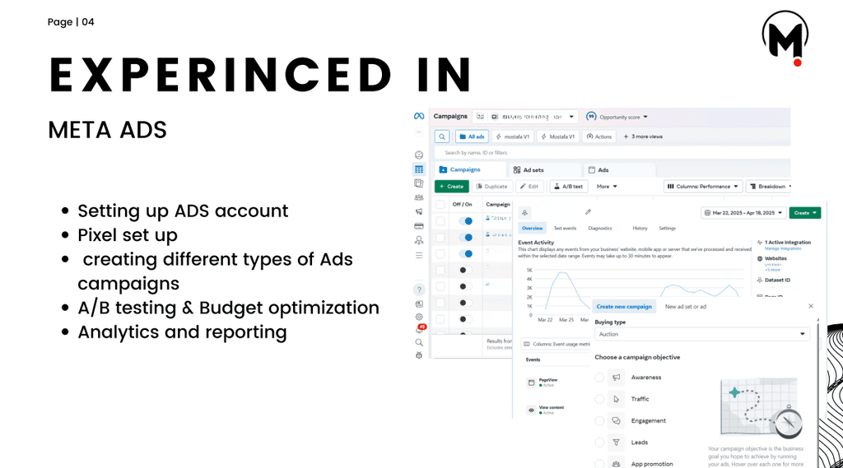Select the Engagement objective radio button

(x=599, y=421)
